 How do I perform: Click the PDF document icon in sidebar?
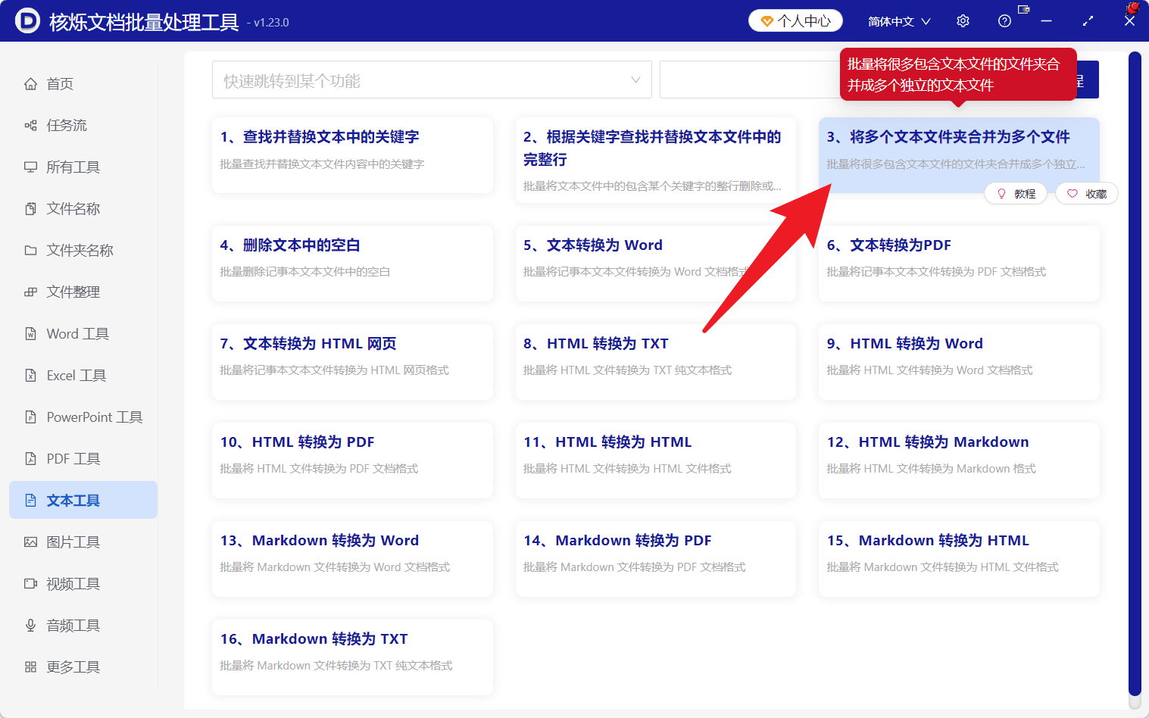tap(30, 459)
